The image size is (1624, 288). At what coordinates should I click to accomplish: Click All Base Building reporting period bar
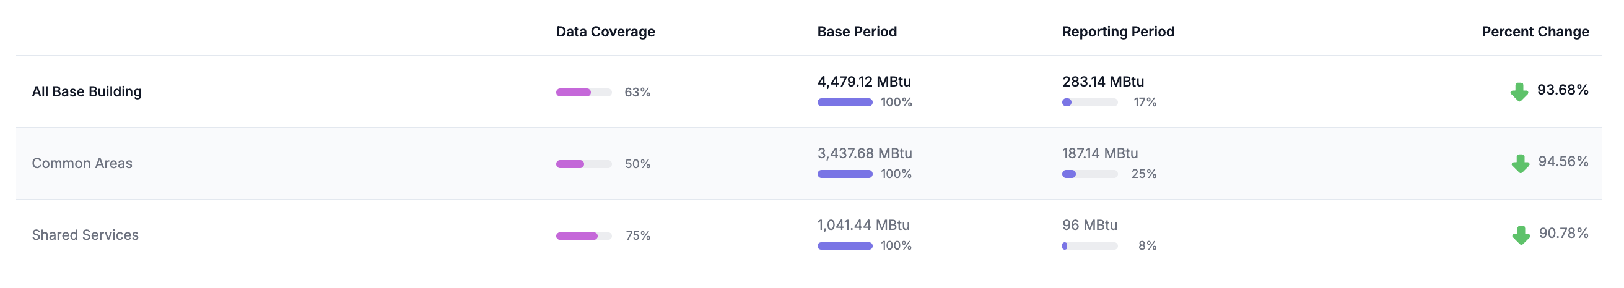click(x=1089, y=103)
